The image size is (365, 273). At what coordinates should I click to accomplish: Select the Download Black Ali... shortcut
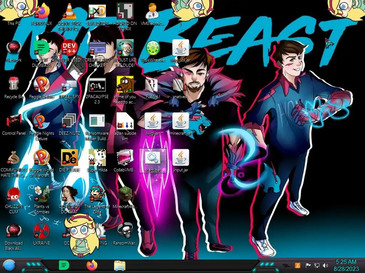pyautogui.click(x=14, y=237)
